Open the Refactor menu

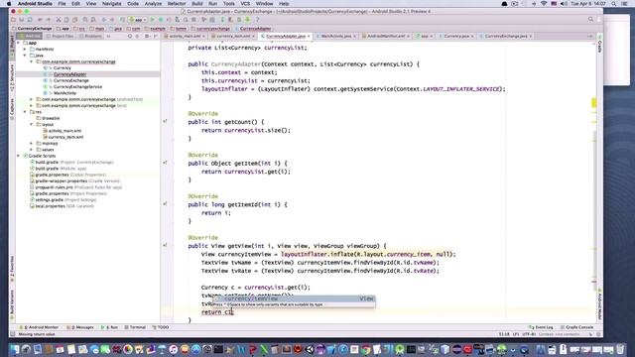(x=177, y=4)
